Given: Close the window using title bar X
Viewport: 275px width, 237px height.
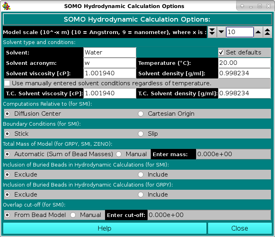Looking at the screenshot, I should (269, 6).
